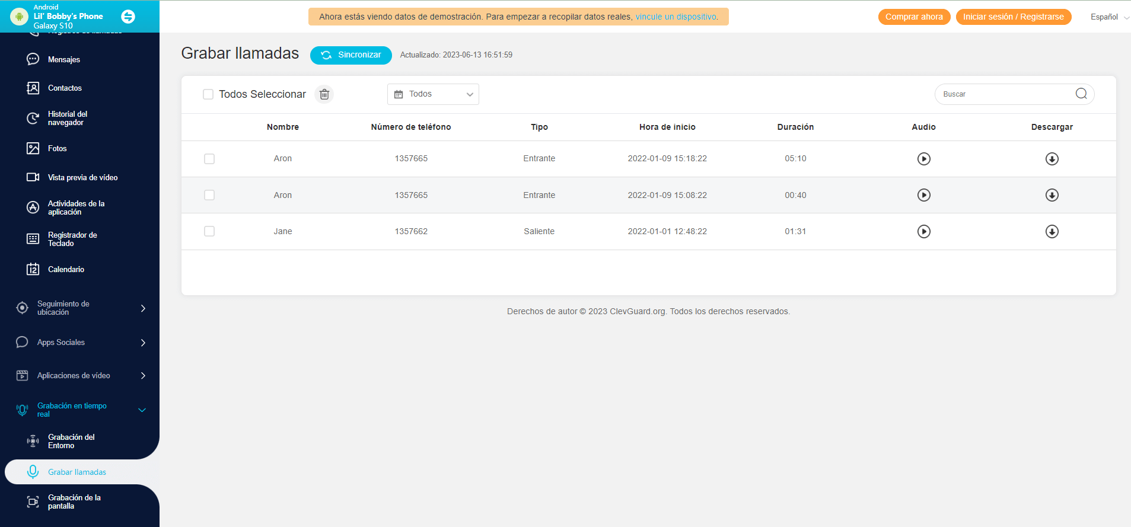Check the Todos Seleccionar checkbox
The image size is (1131, 527).
(x=208, y=94)
